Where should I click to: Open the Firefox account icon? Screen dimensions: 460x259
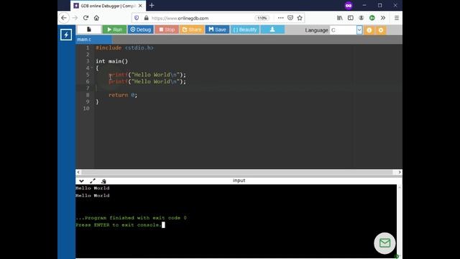(x=361, y=18)
